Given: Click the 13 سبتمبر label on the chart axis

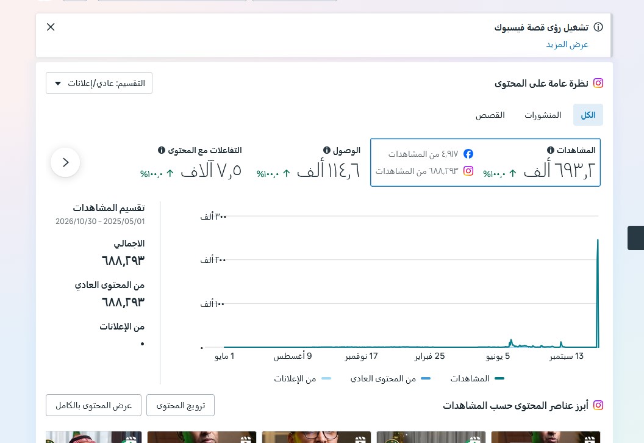Looking at the screenshot, I should 567,356.
